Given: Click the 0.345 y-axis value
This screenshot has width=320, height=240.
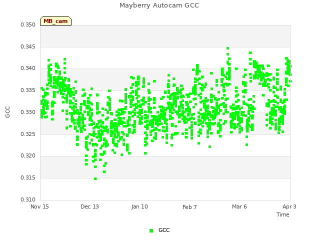Looking at the screenshot, I should (x=28, y=46).
